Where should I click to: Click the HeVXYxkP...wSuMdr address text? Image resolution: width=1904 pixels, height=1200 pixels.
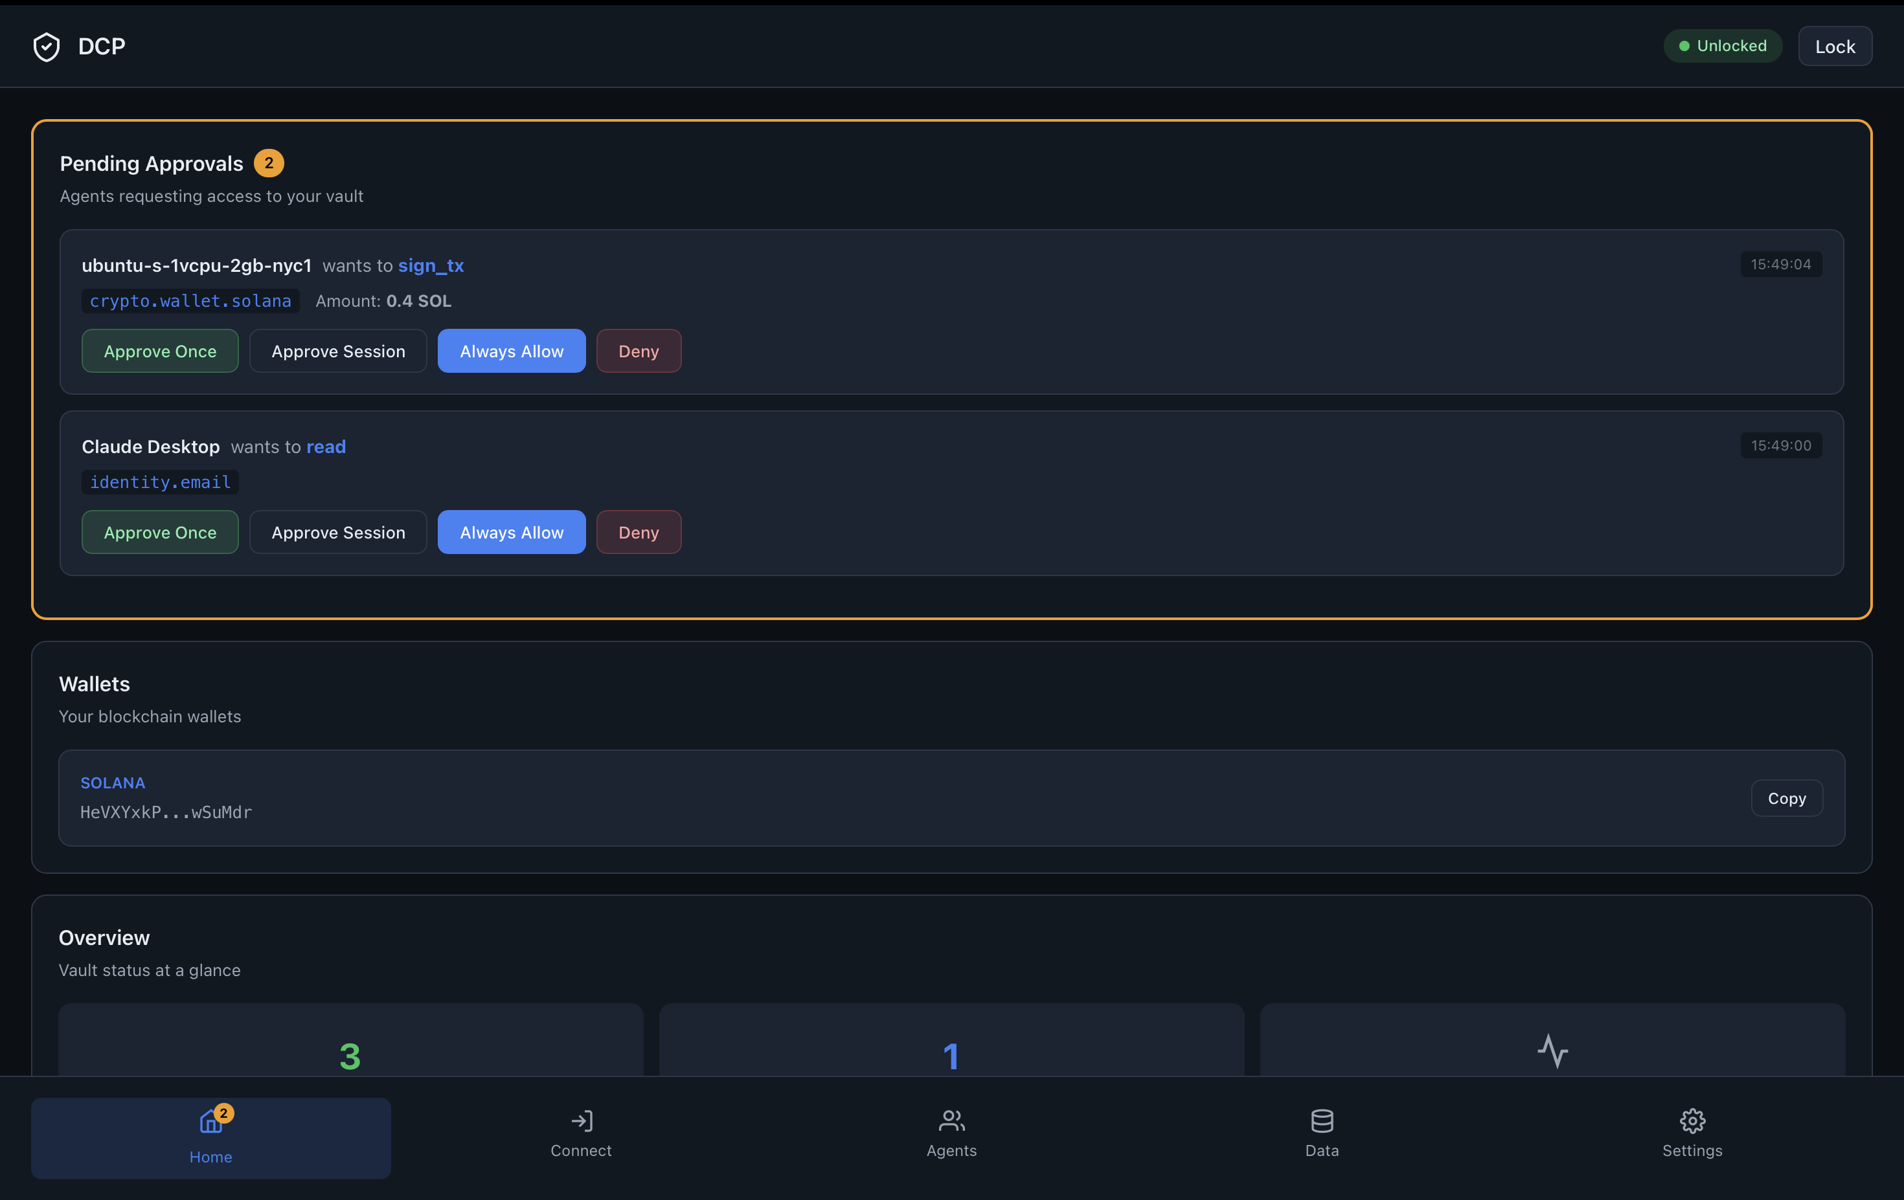(x=166, y=812)
